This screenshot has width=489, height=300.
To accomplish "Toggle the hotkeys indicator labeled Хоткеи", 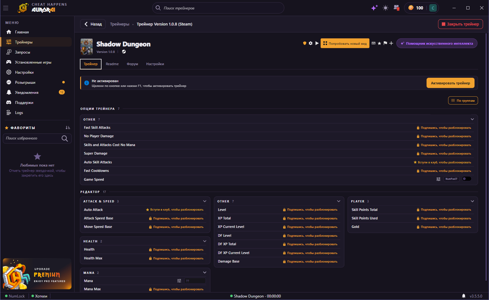I will [x=39, y=296].
